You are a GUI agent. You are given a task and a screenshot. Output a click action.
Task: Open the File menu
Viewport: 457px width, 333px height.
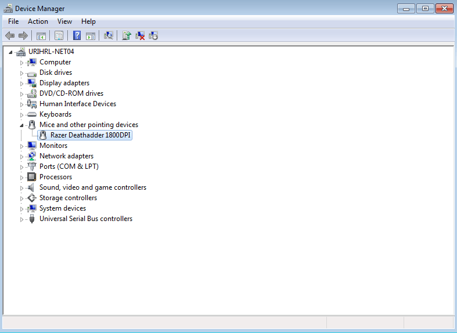tap(13, 21)
